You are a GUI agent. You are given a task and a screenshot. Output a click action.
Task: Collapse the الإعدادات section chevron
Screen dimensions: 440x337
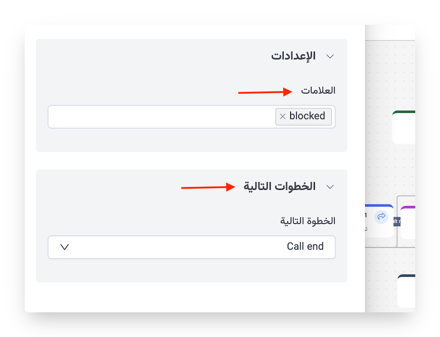[330, 56]
